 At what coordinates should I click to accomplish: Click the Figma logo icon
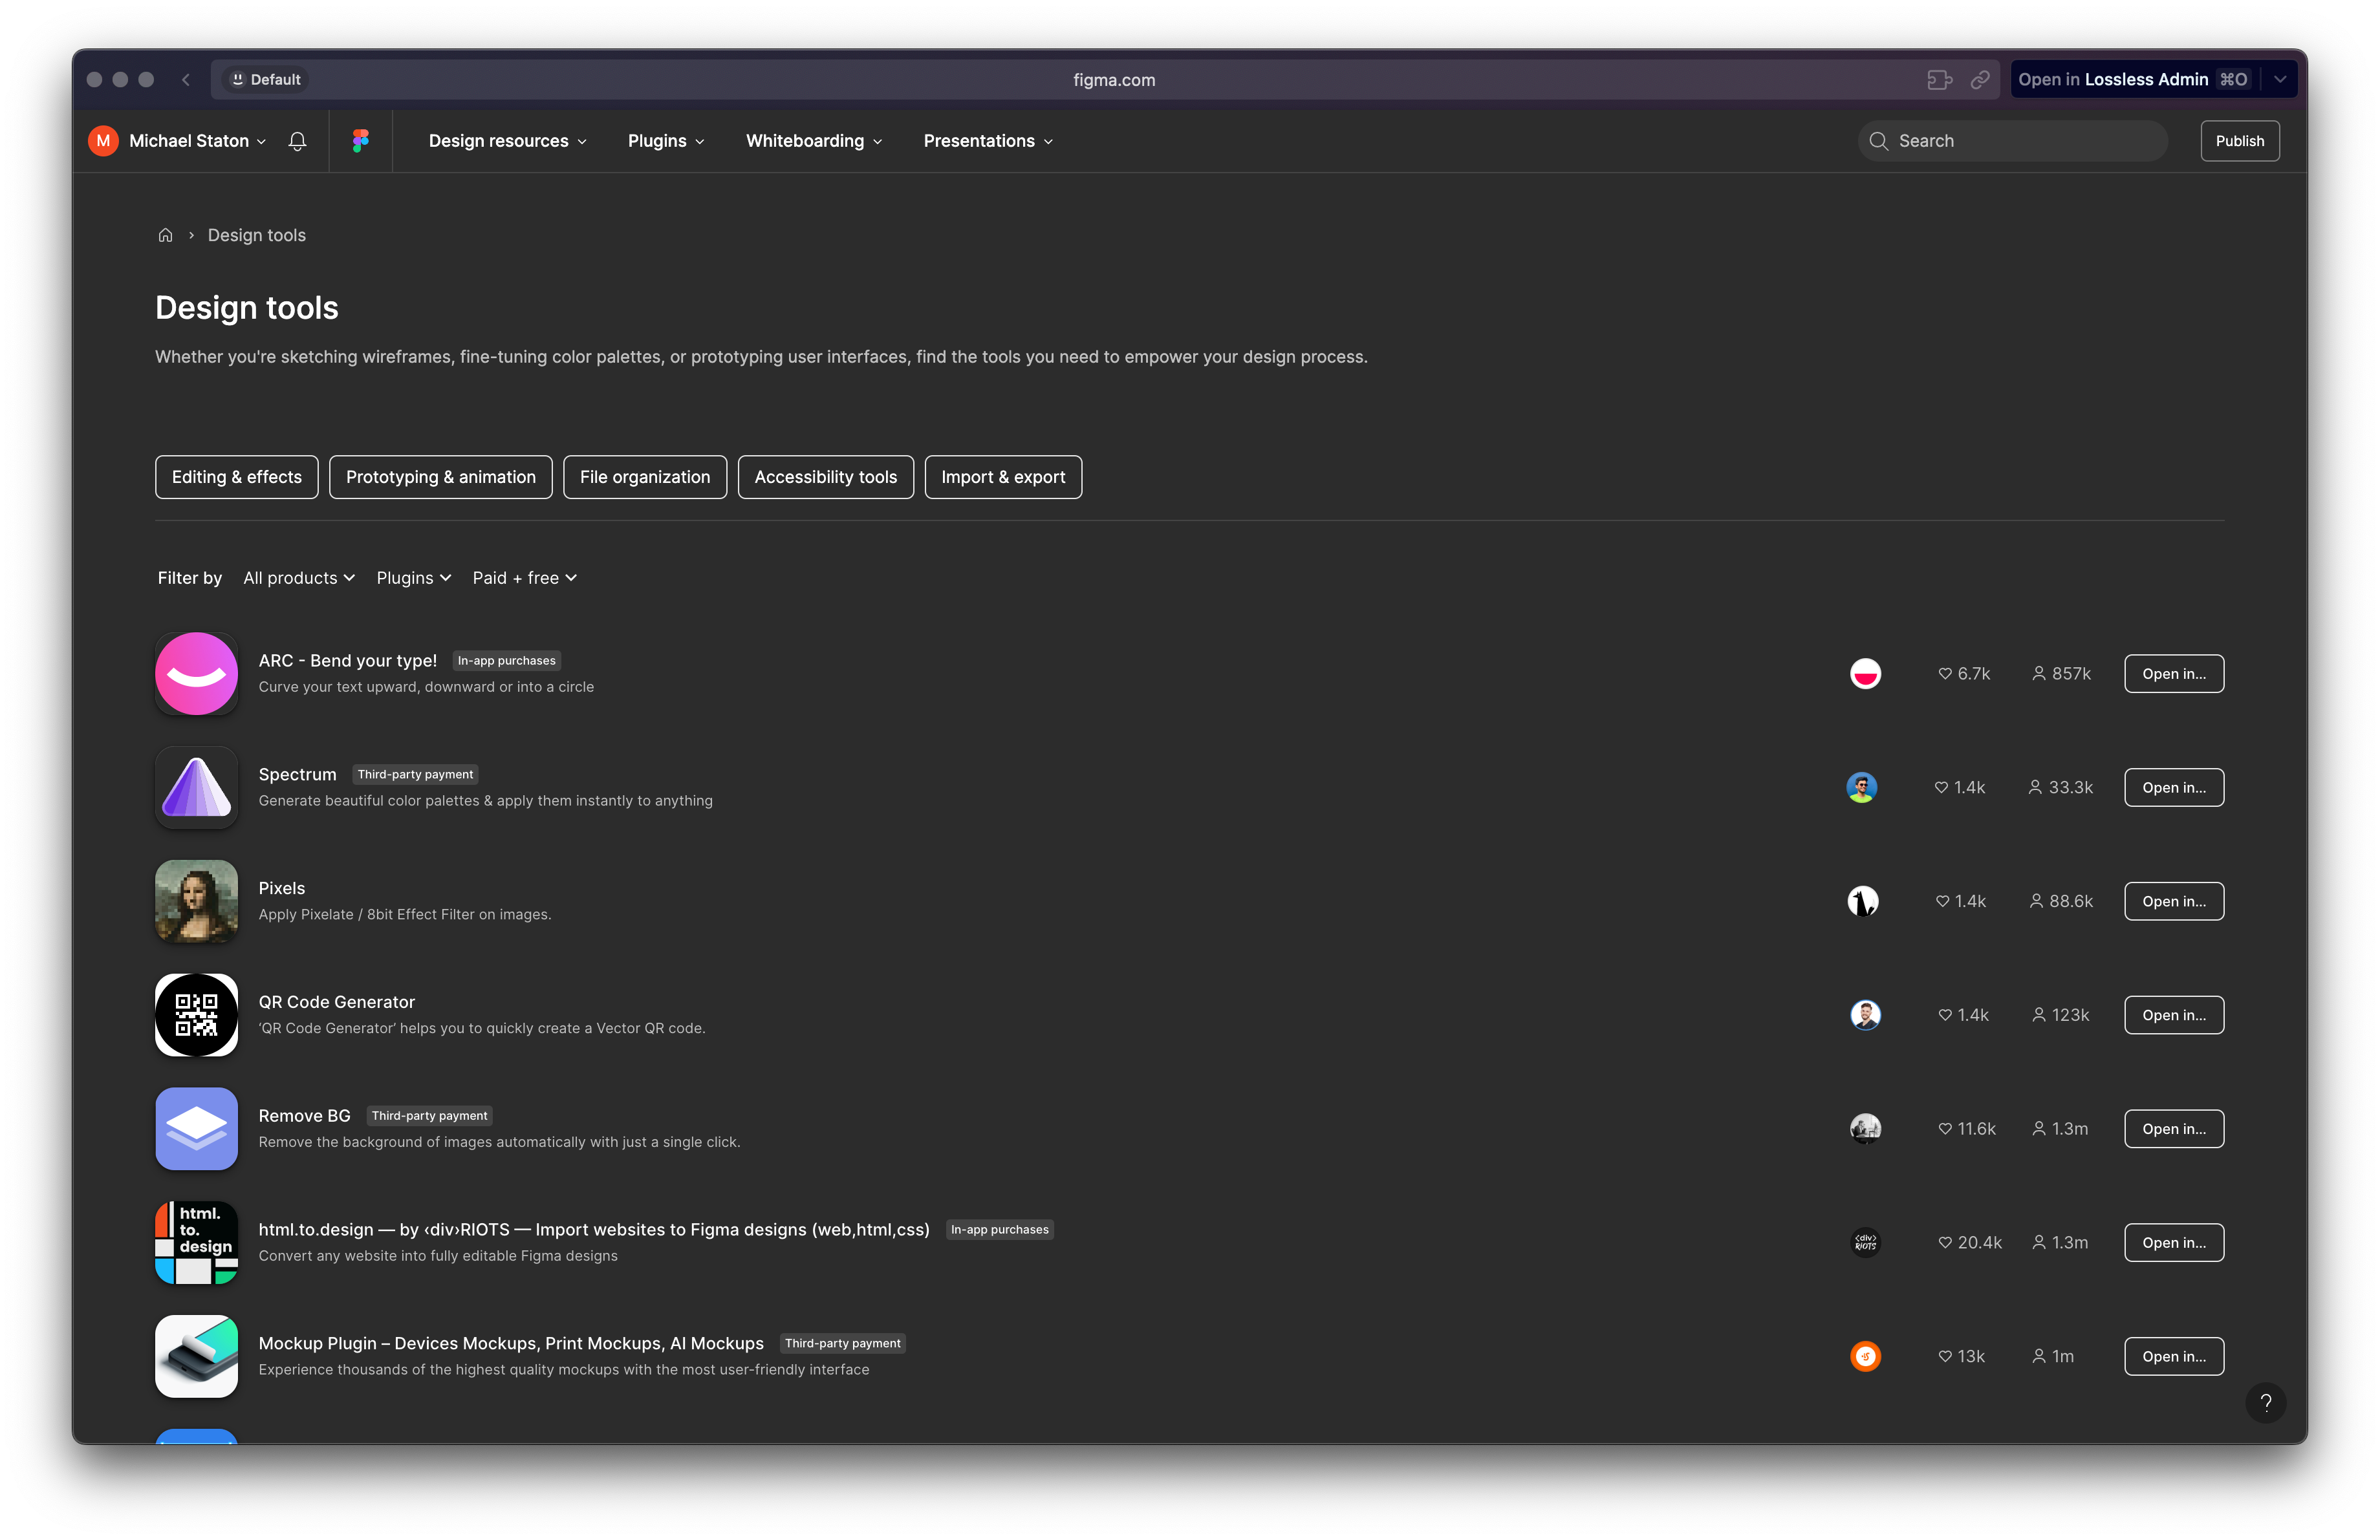tap(360, 141)
